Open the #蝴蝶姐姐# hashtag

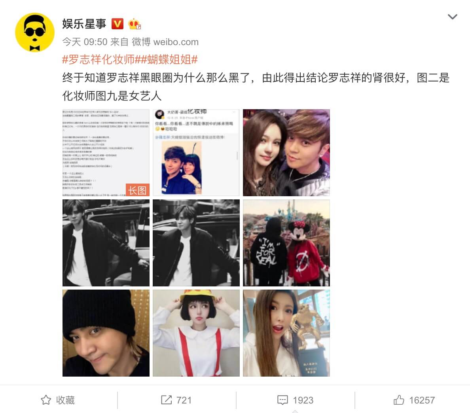(x=167, y=59)
